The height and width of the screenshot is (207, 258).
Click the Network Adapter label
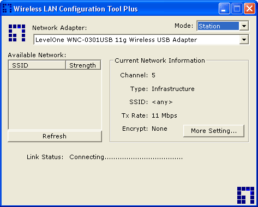[x=59, y=28]
